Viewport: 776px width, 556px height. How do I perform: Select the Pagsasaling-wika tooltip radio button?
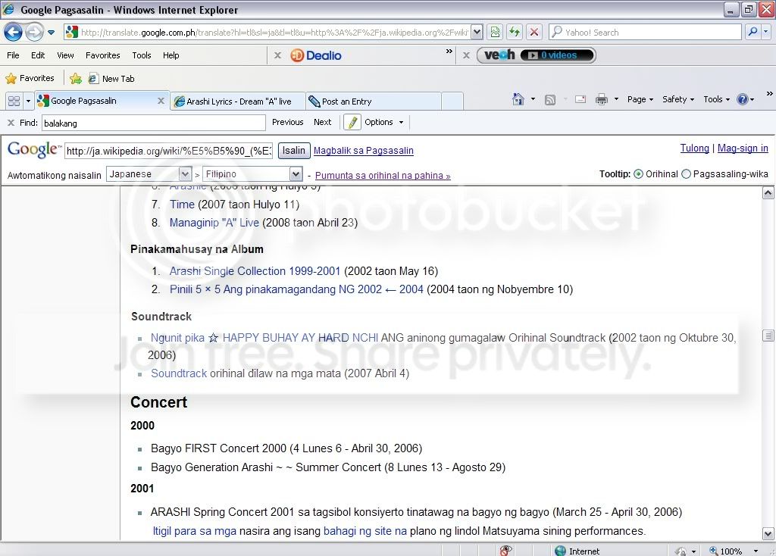point(687,174)
